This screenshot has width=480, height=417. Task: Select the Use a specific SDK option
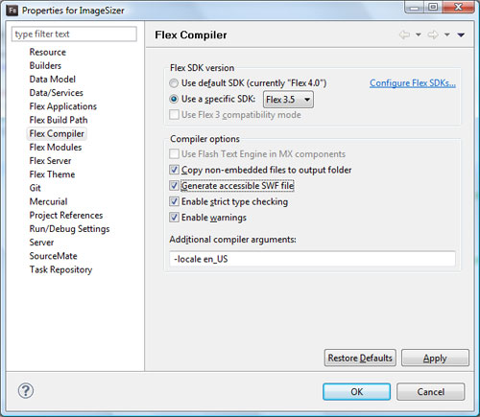tap(174, 99)
